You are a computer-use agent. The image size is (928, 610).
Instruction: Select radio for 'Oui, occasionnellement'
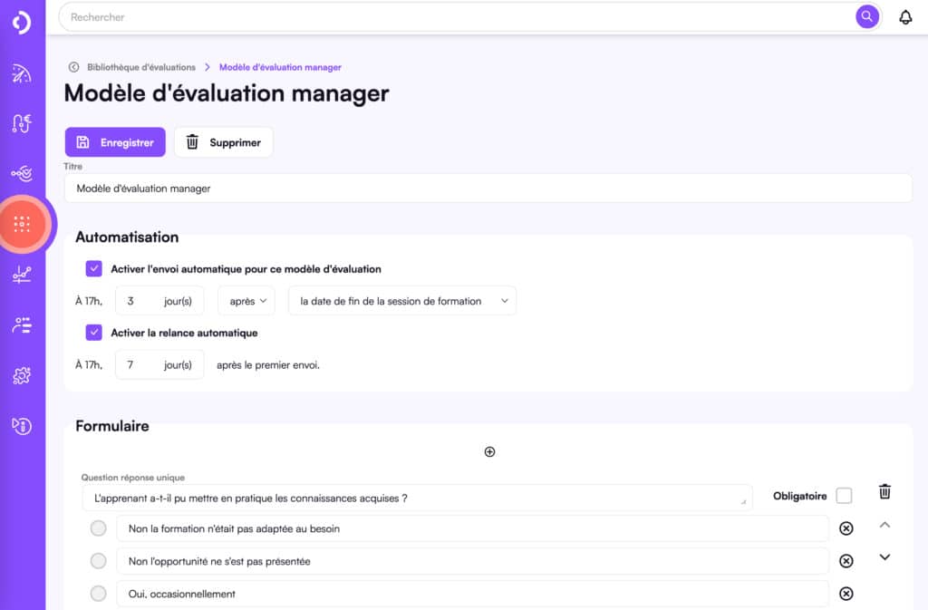point(98,593)
